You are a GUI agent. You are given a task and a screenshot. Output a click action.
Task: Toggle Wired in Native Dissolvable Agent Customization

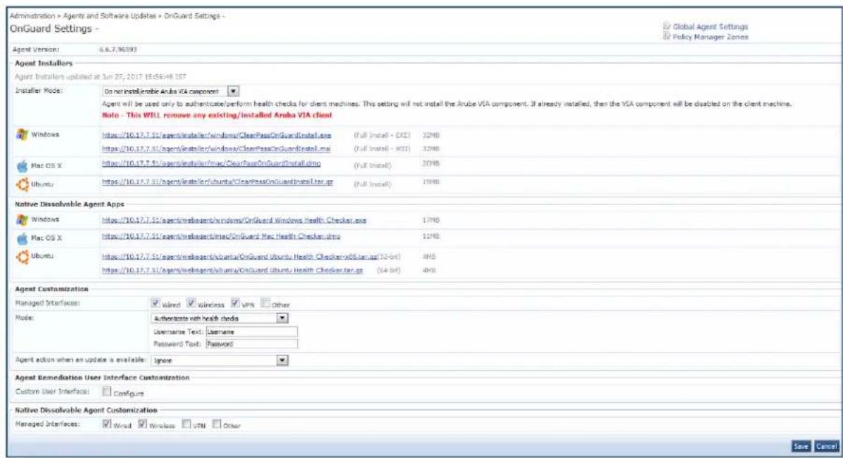[x=107, y=424]
